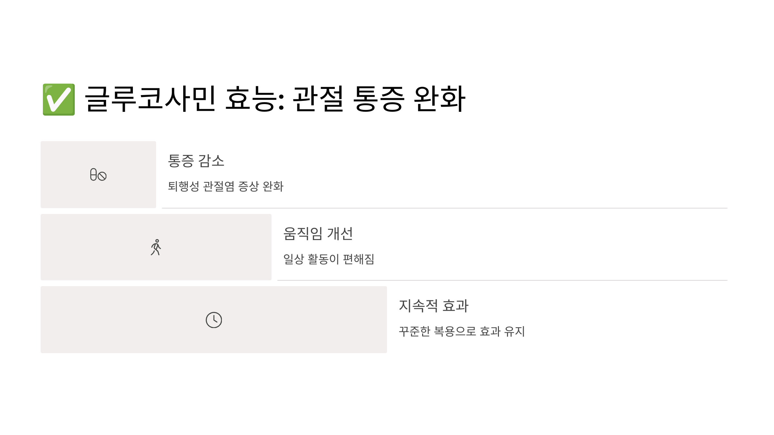Select the pill capsule icon
Viewport: 774px width, 435px height.
98,175
